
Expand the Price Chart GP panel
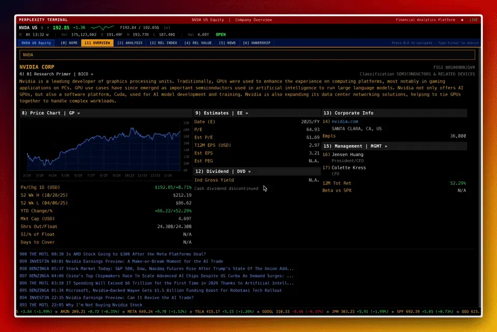[x=51, y=113]
